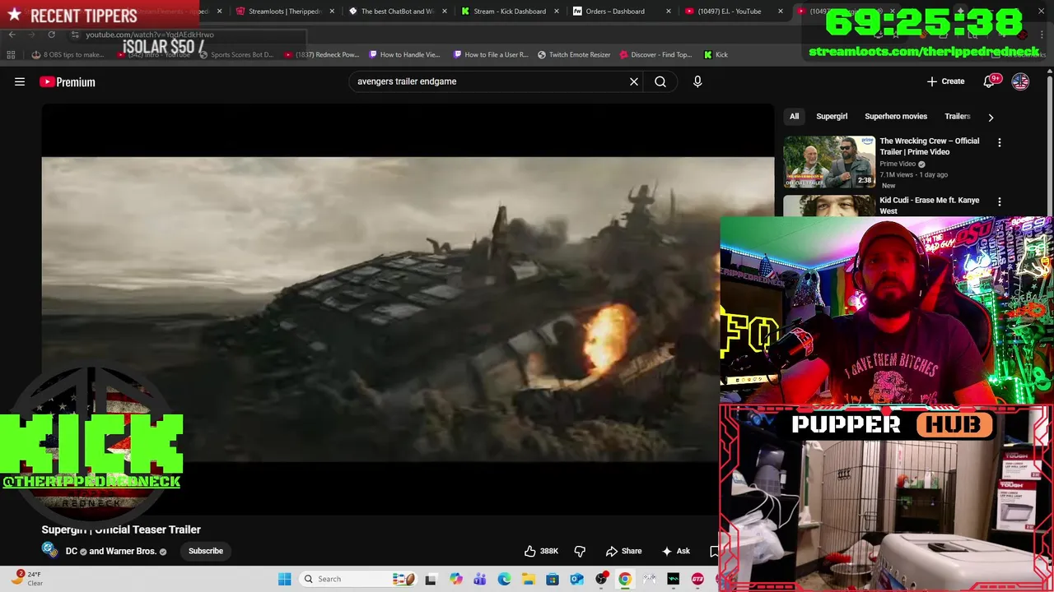Open Windows Start menu

pyautogui.click(x=284, y=579)
